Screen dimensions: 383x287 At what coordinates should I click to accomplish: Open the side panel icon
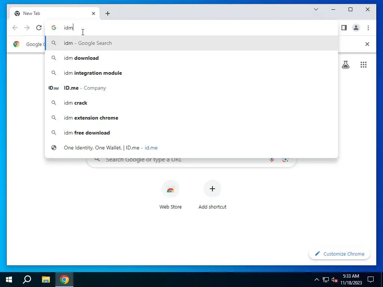pos(344,28)
